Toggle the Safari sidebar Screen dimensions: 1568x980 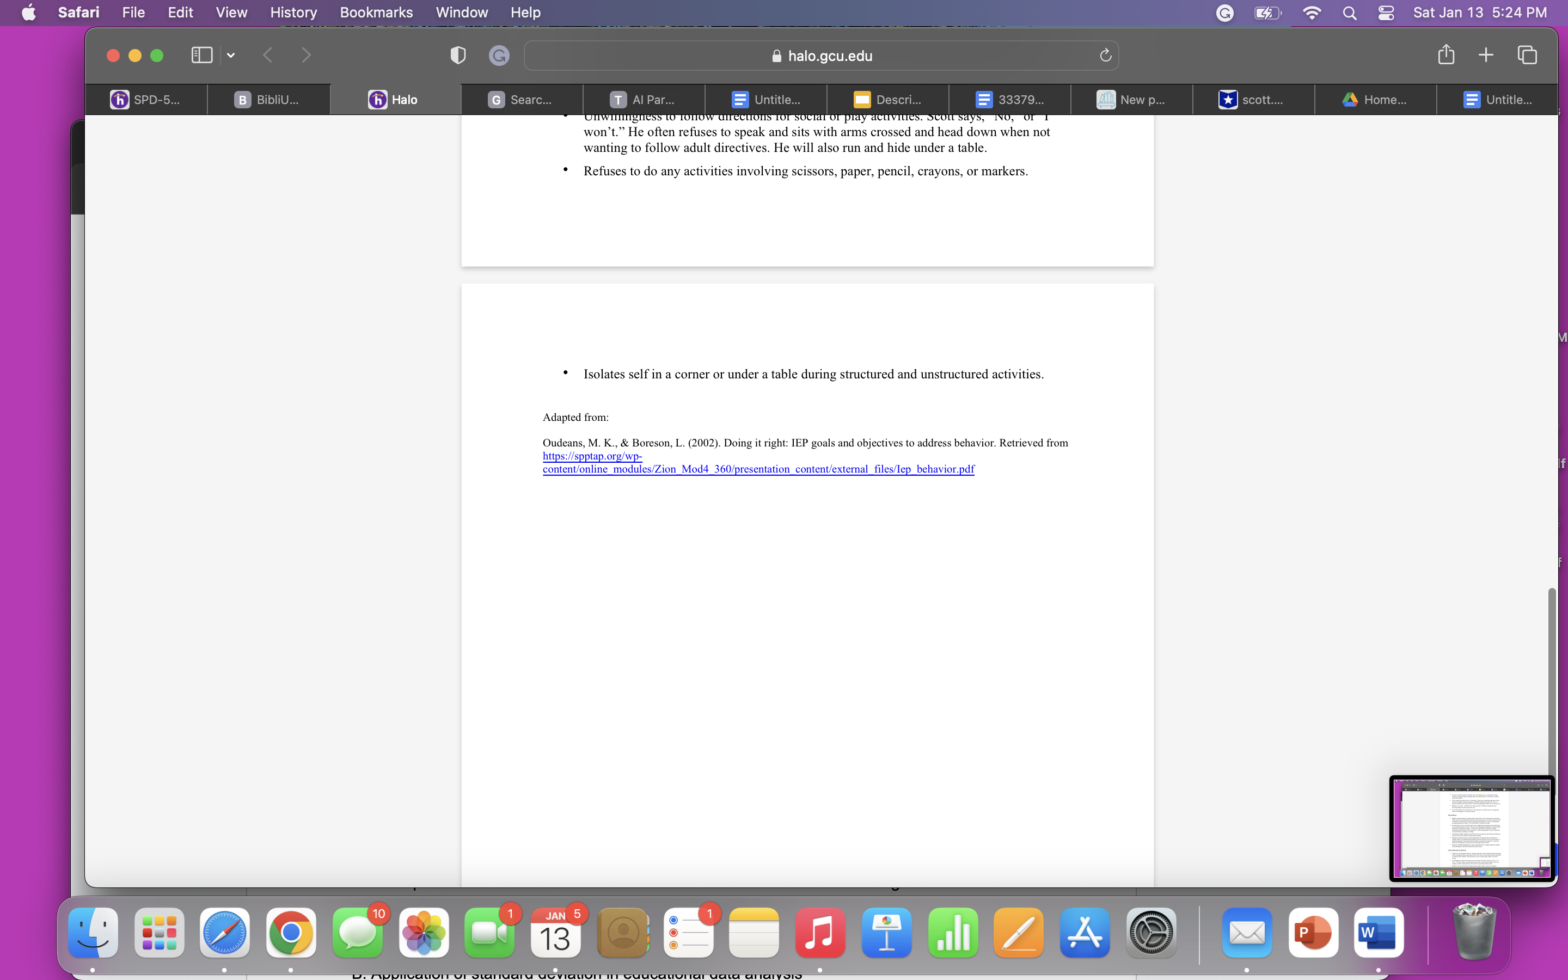pos(201,55)
